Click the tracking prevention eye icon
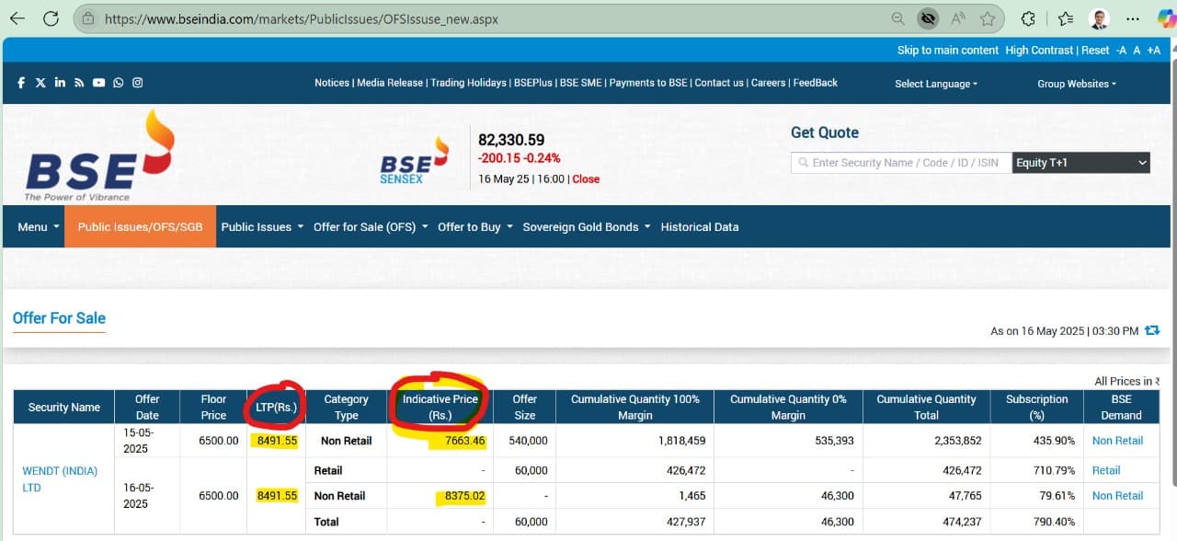The image size is (1177, 541). pyautogui.click(x=928, y=18)
